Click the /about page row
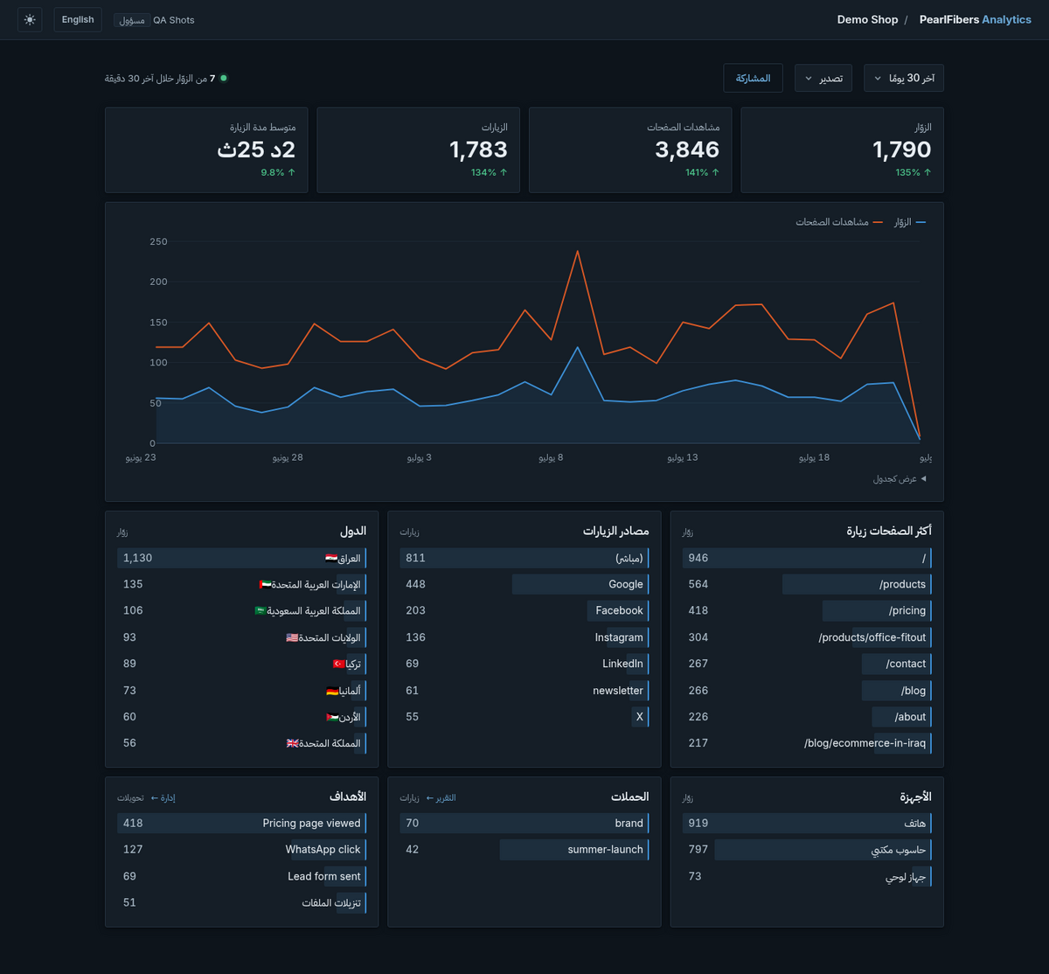The height and width of the screenshot is (974, 1049). (808, 716)
